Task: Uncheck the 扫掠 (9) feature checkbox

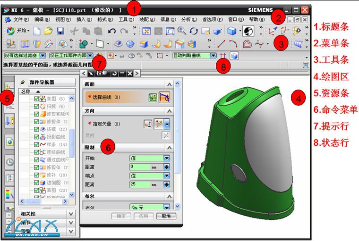Action: (x=36, y=106)
